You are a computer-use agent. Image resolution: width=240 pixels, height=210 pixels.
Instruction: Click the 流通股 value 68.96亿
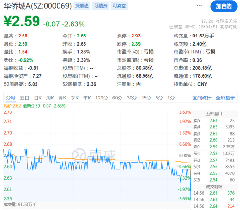(144, 76)
